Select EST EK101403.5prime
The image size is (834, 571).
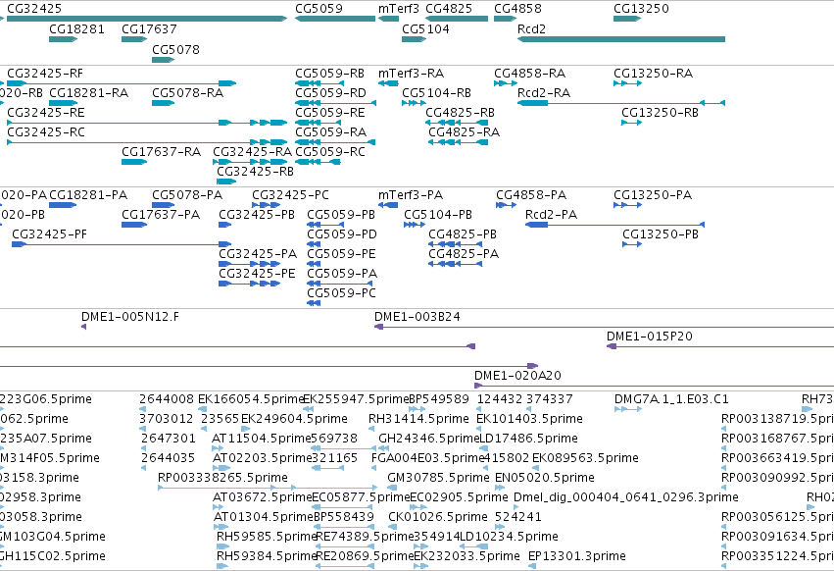[x=478, y=429]
